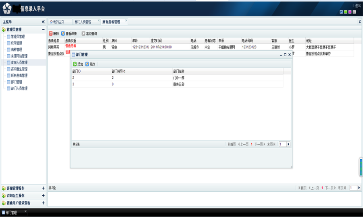Click 上一页 in 部门管理 window pager
Screen dimensions: 363x217
(243, 144)
